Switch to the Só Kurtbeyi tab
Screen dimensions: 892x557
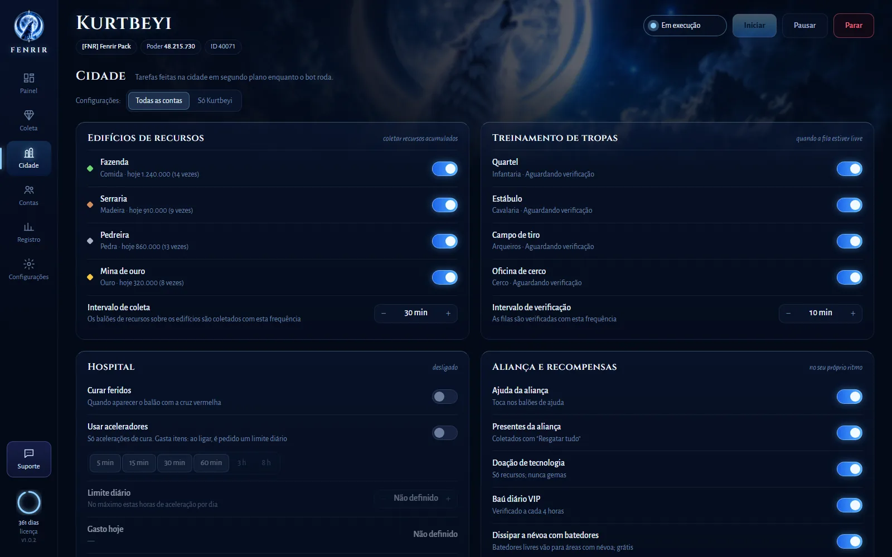pyautogui.click(x=215, y=101)
